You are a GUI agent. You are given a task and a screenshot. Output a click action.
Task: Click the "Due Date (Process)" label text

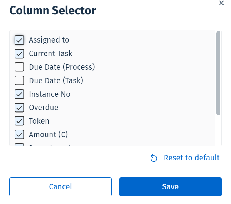point(62,67)
